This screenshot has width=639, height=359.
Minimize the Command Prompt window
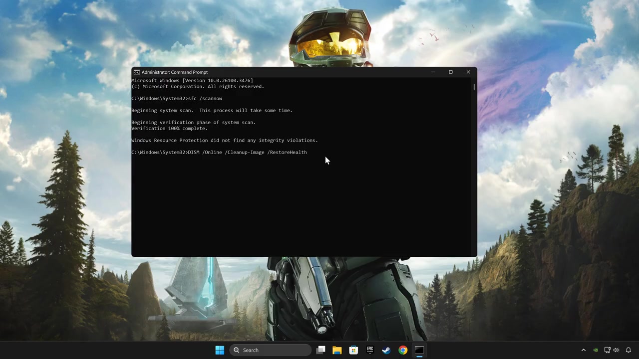click(433, 72)
